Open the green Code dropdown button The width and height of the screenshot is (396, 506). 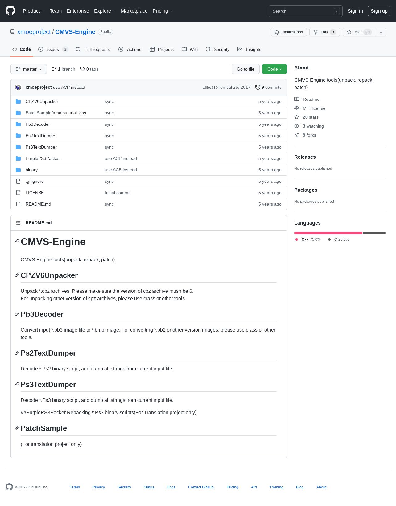274,69
